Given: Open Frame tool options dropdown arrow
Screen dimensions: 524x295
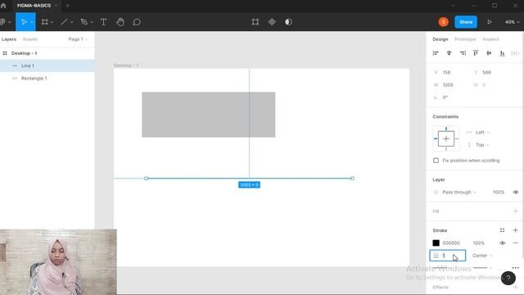Looking at the screenshot, I should pyautogui.click(x=52, y=22).
